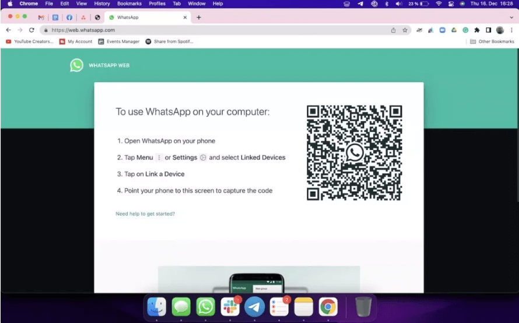Reload the WhatsApp Web page
The image size is (519, 323).
[x=31, y=30]
